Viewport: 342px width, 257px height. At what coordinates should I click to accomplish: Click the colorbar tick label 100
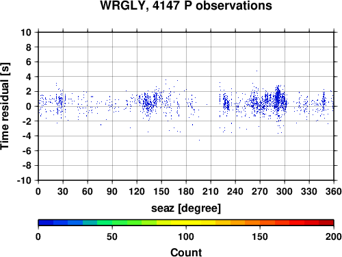(x=186, y=236)
